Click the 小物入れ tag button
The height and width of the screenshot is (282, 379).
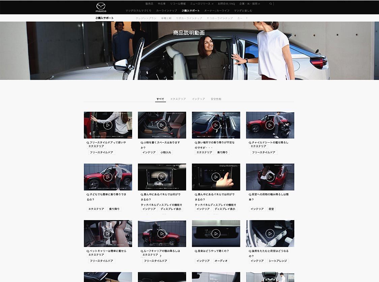pos(166,152)
